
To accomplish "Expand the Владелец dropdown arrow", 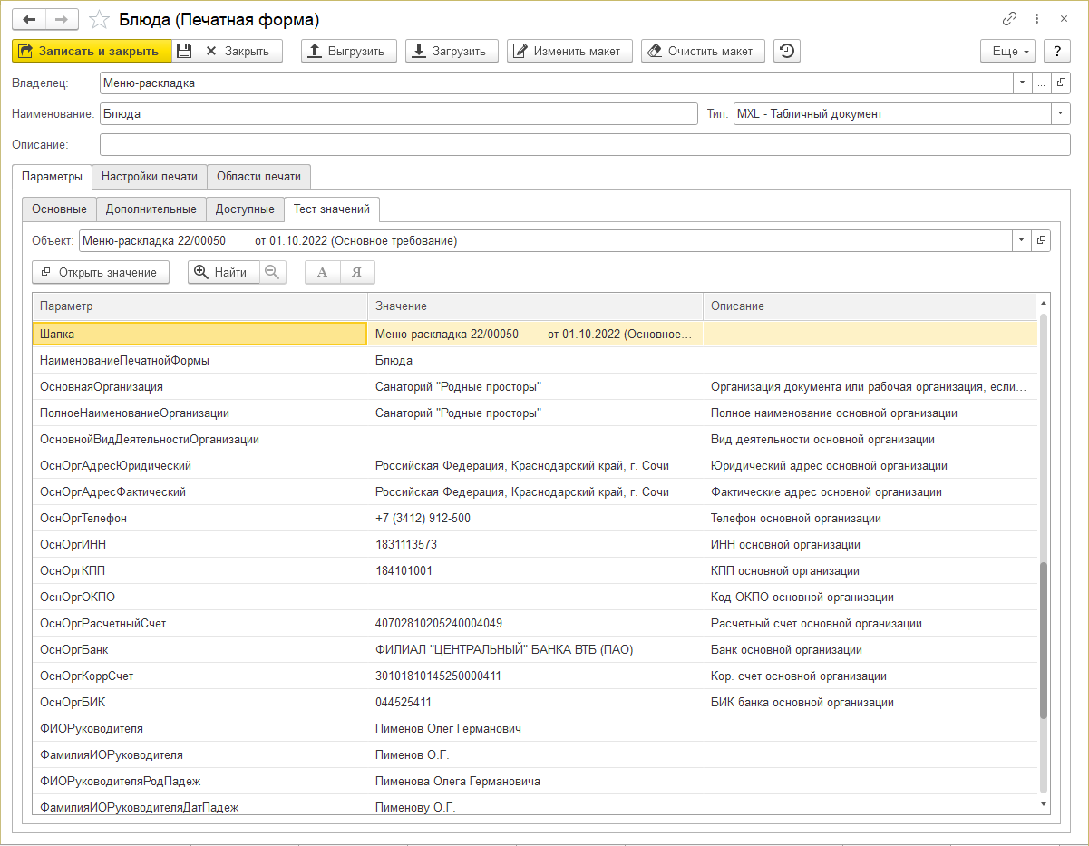I will [1022, 83].
